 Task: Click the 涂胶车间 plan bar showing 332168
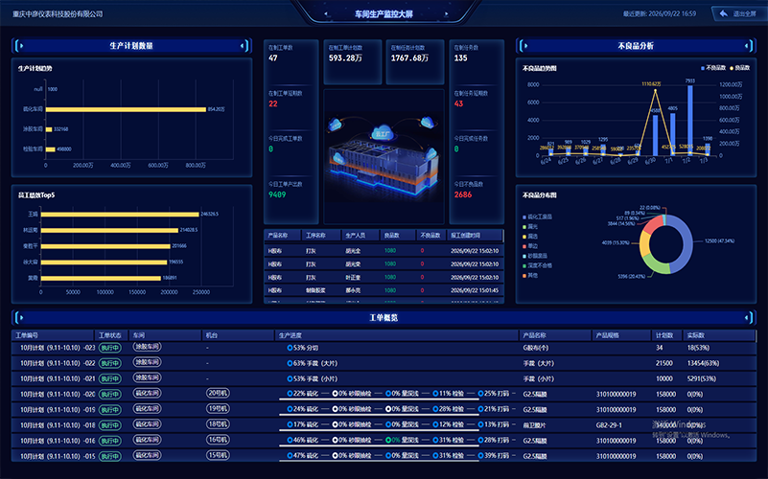tap(49, 129)
